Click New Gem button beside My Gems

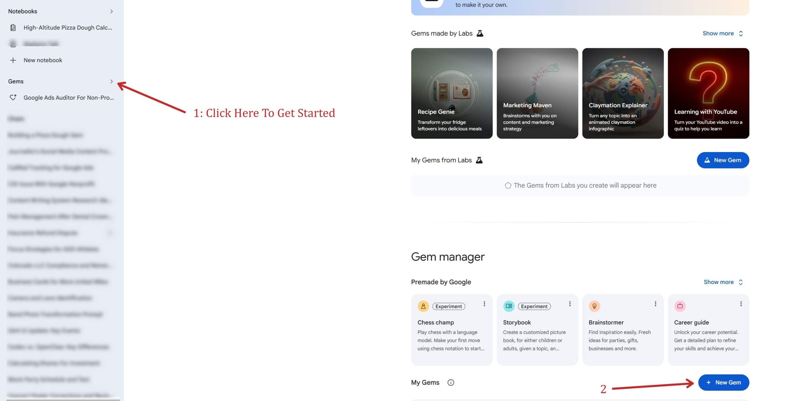pyautogui.click(x=723, y=383)
